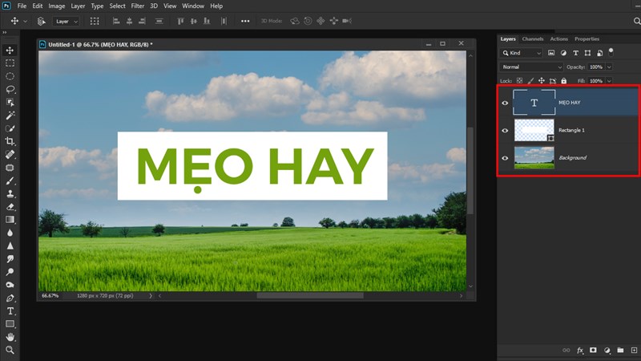Filter for type layers button
641x361 pixels.
575,53
